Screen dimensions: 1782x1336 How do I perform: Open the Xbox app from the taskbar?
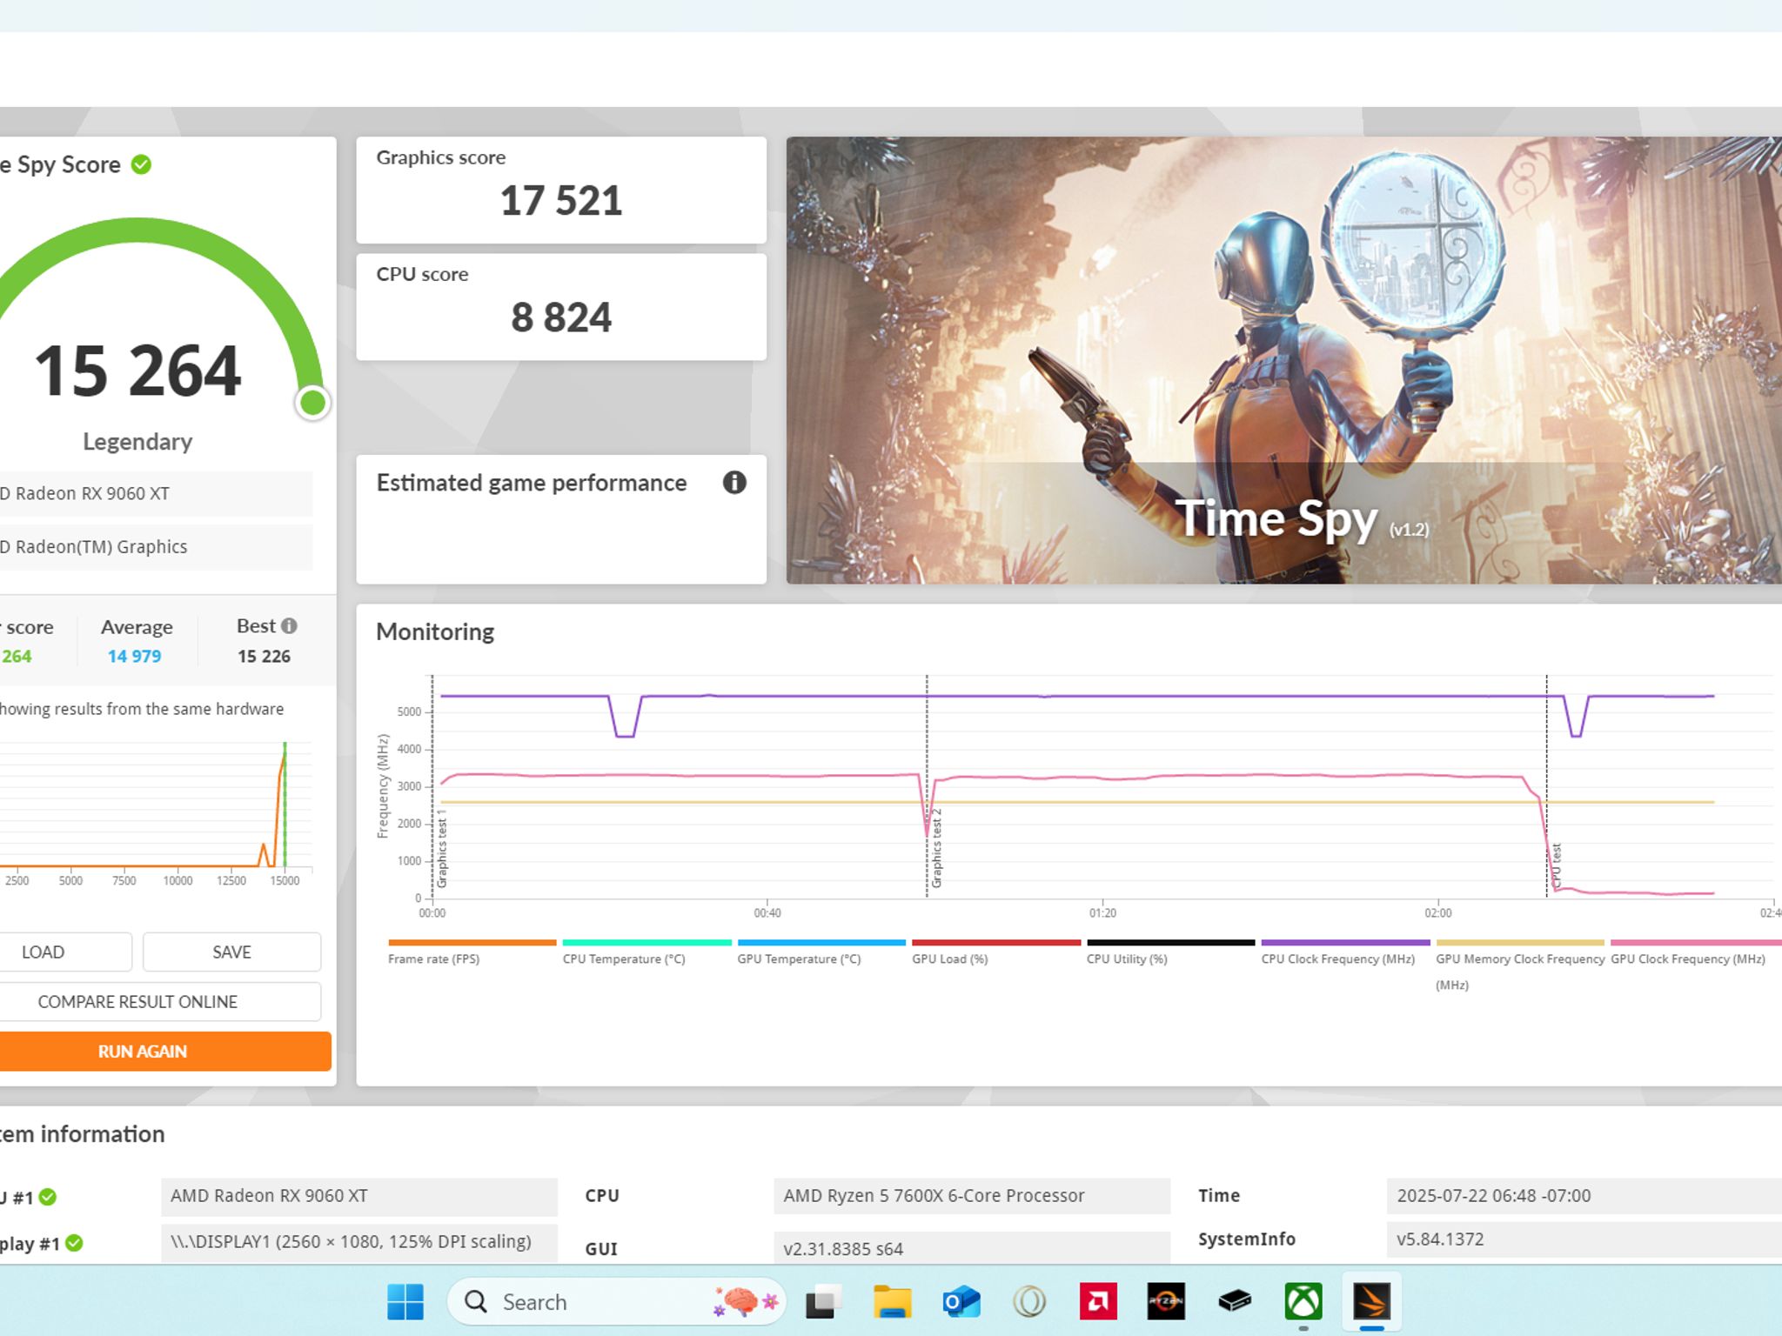click(x=1303, y=1301)
